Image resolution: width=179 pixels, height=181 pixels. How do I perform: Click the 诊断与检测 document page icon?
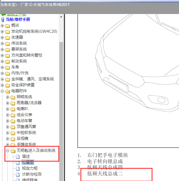tap(18, 174)
